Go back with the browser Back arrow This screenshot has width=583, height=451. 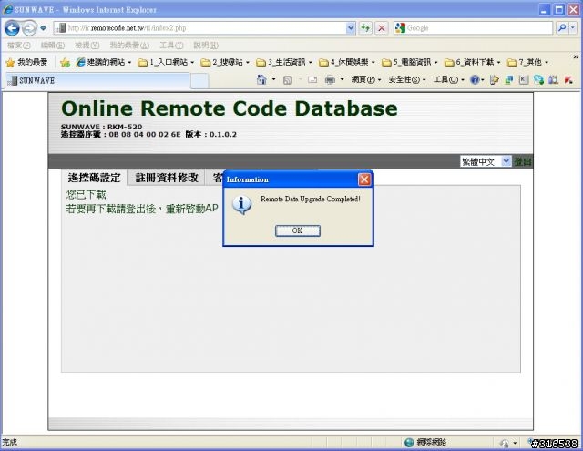point(12,28)
